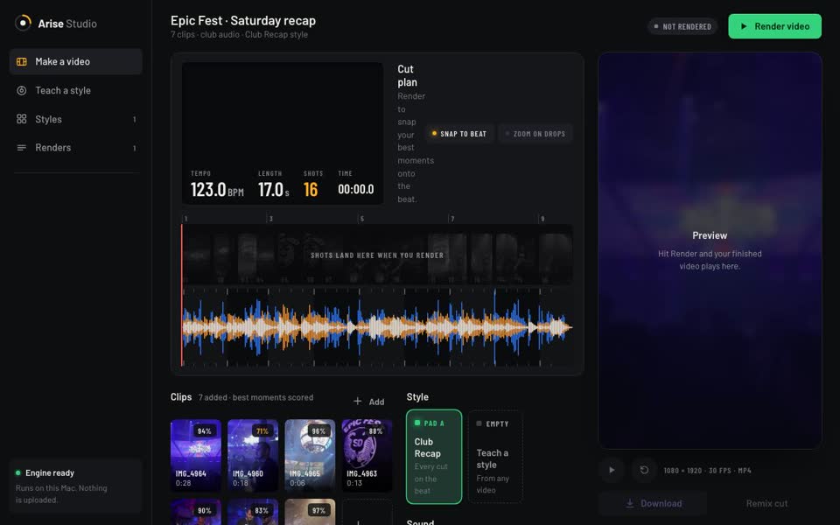Select the IMG_4963 clip thumbnail
The width and height of the screenshot is (840, 525).
[367, 455]
